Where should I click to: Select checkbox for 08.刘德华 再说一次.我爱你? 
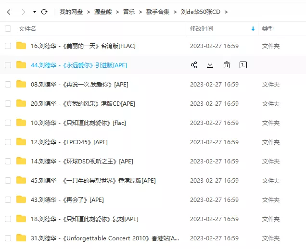pos(8,84)
